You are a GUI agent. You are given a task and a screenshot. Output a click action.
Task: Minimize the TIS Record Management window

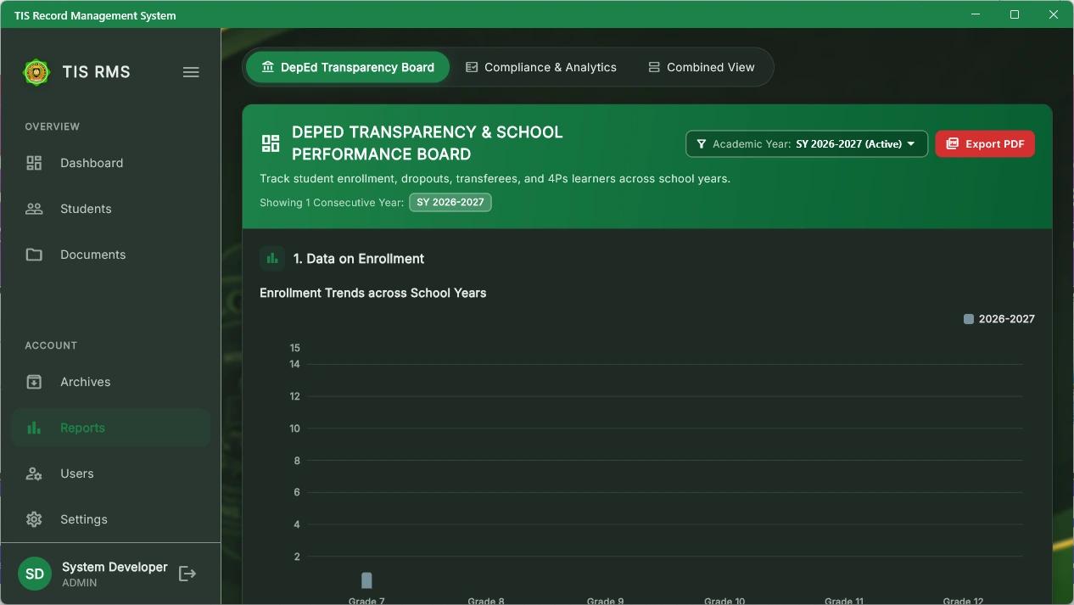[x=976, y=14]
